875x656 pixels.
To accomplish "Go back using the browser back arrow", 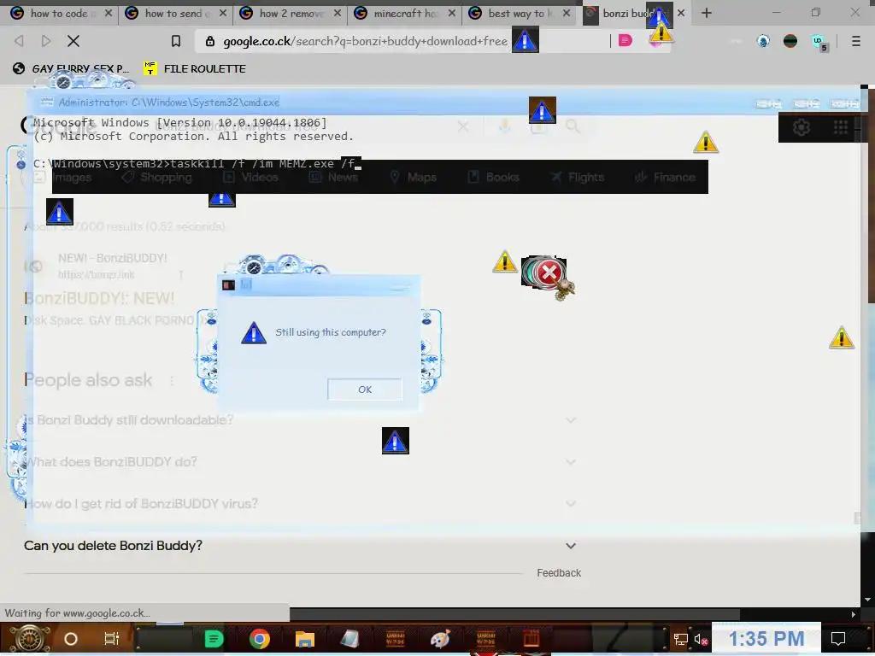I will point(19,41).
